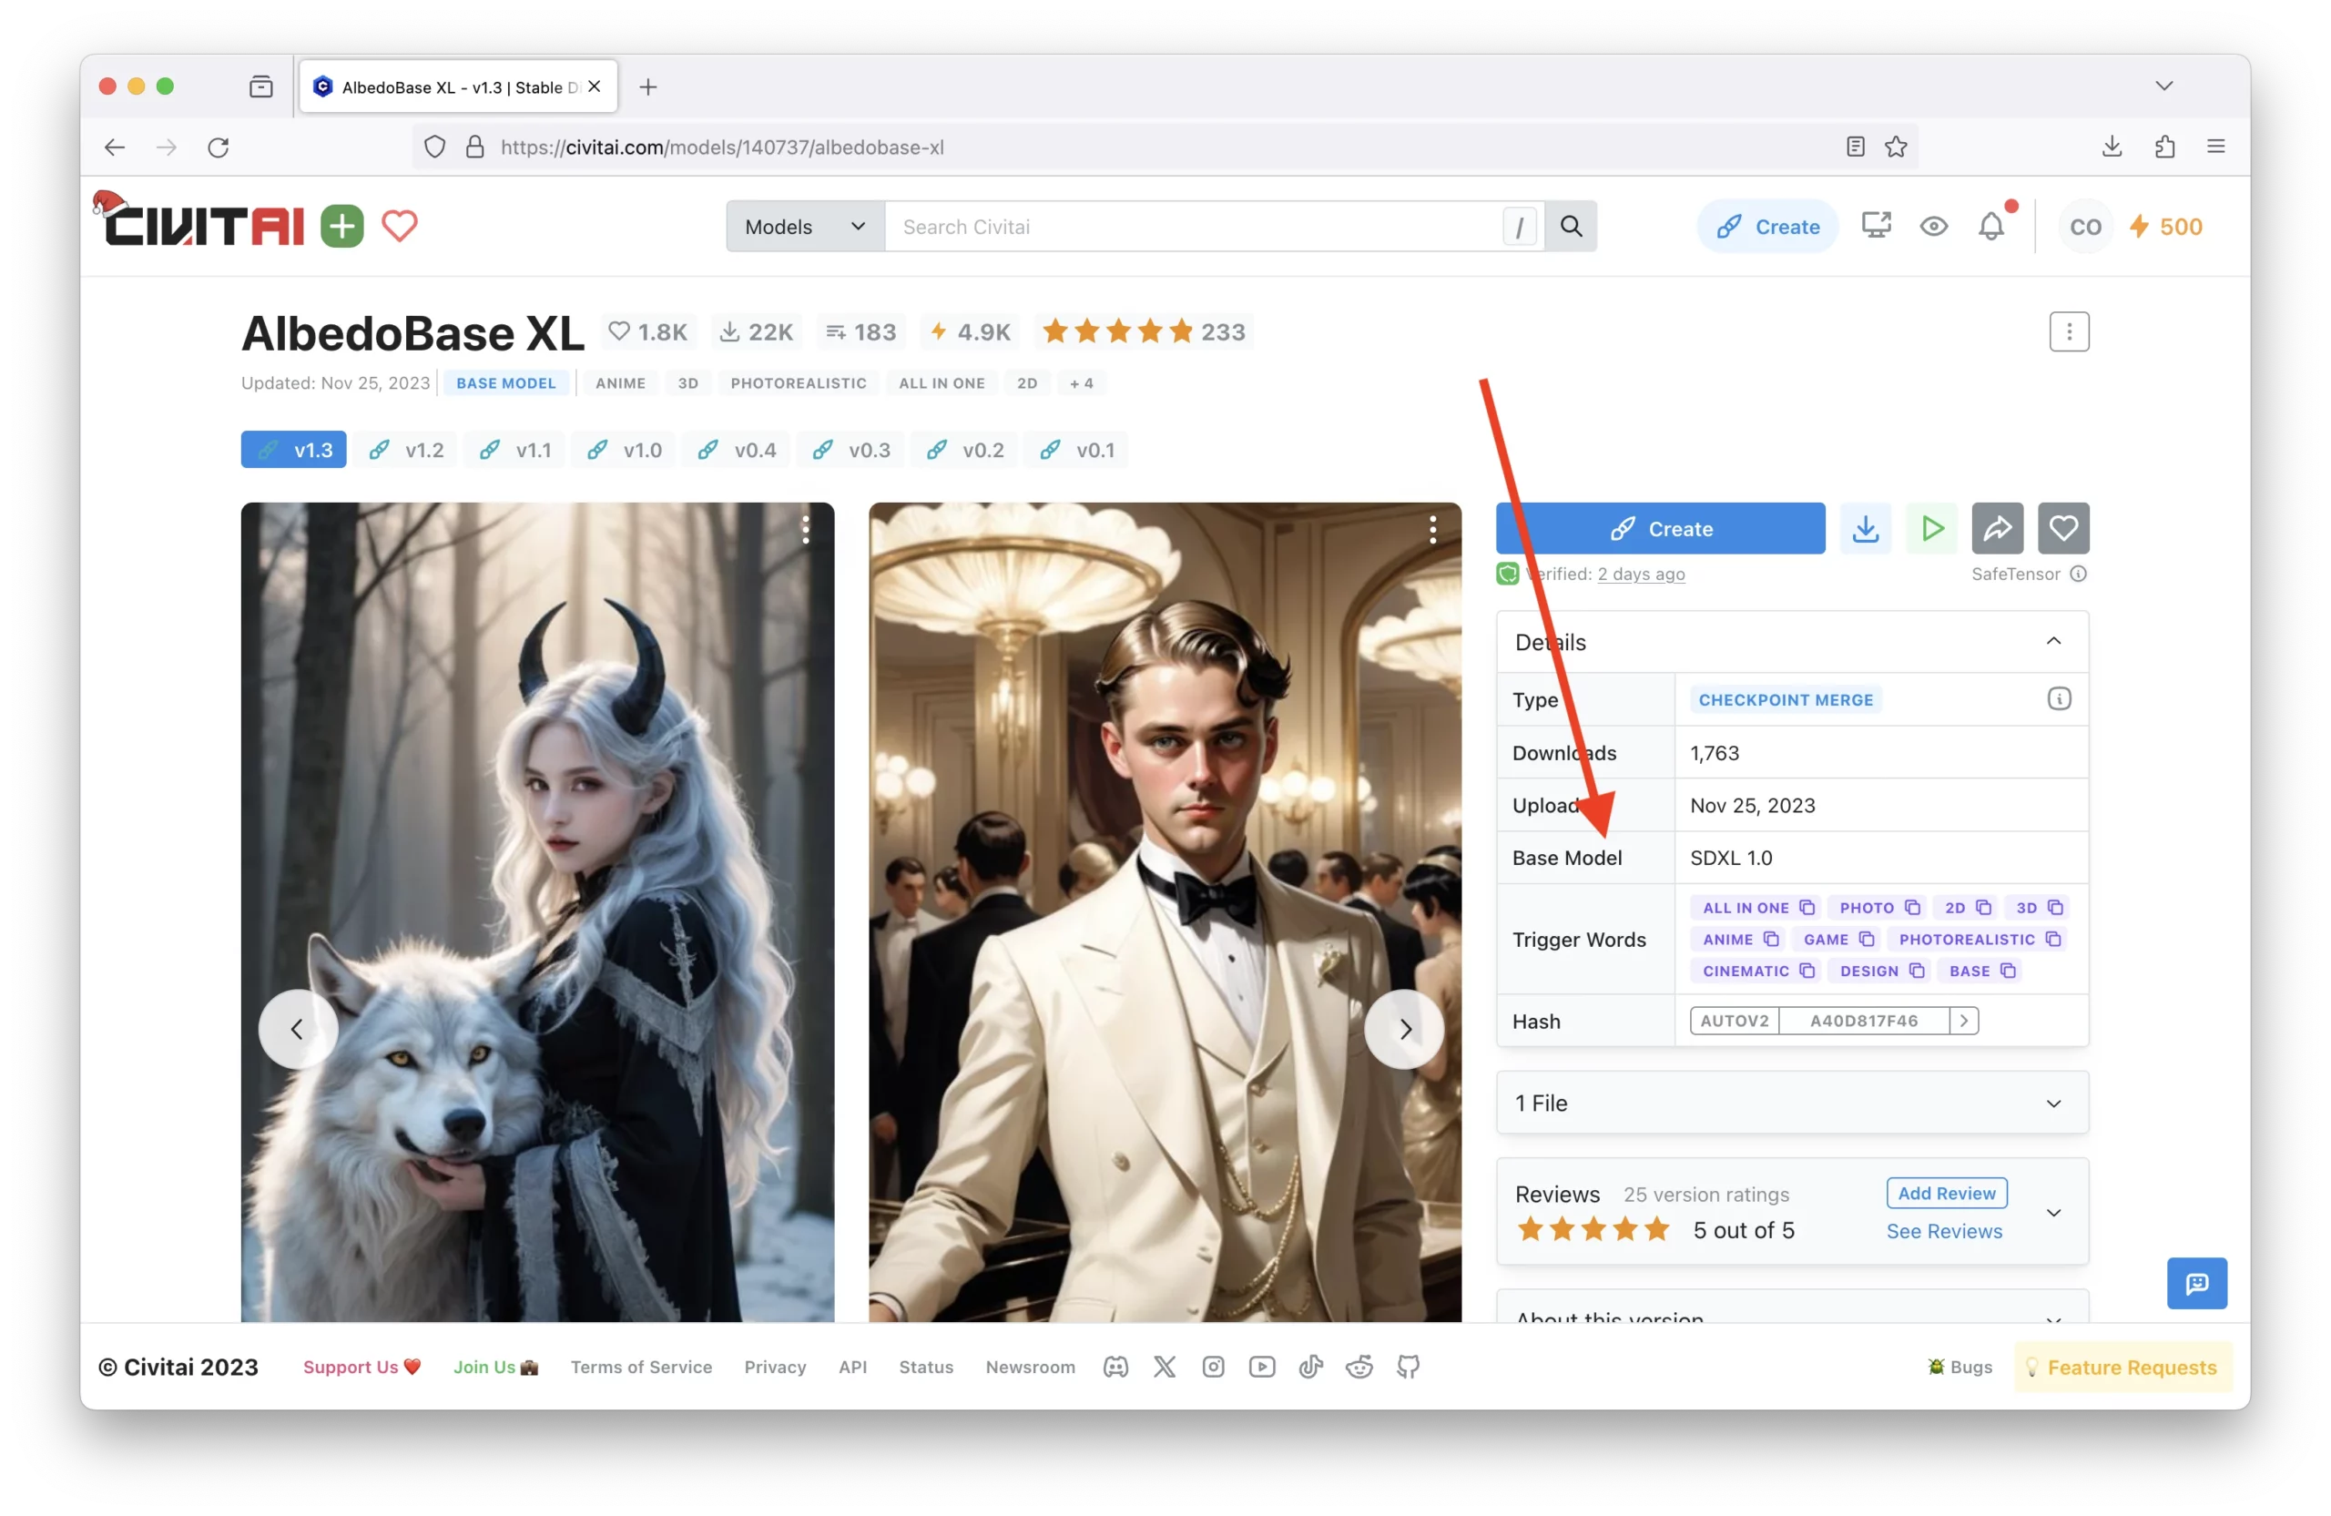Expand the +4 more tags
This screenshot has height=1516, width=2331.
[x=1081, y=383]
